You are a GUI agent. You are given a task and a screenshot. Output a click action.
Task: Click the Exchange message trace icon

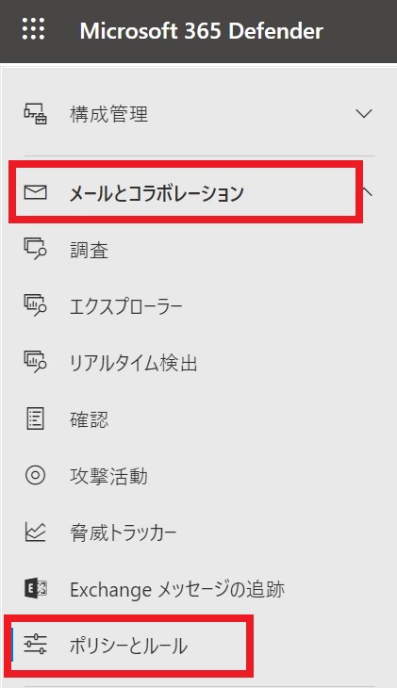point(35,588)
